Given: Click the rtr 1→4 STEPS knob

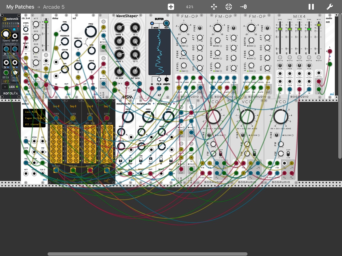Looking at the screenshot, I should [x=26, y=29].
